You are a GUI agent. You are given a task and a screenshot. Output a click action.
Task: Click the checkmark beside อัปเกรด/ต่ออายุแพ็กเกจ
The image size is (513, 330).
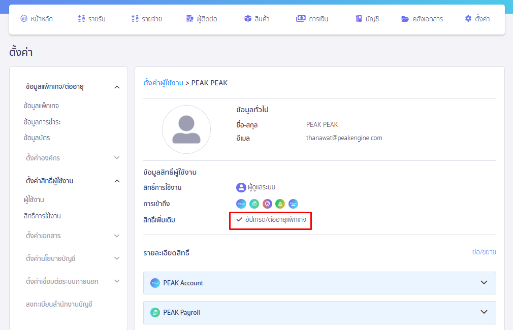tap(239, 219)
